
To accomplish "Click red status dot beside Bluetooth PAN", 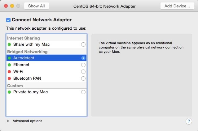I will click(x=9, y=78).
